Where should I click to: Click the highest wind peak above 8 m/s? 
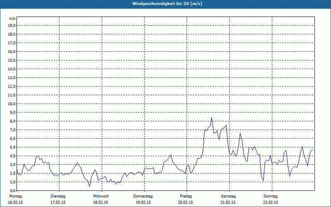[211, 118]
